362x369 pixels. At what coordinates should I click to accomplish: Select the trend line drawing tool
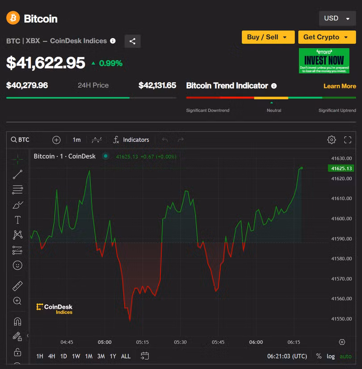pos(17,174)
